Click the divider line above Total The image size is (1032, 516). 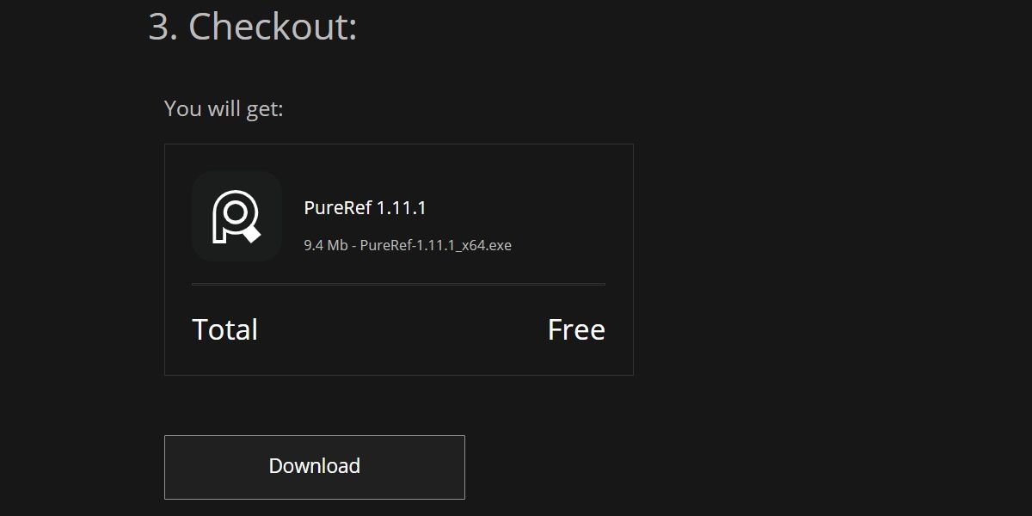[x=398, y=284]
